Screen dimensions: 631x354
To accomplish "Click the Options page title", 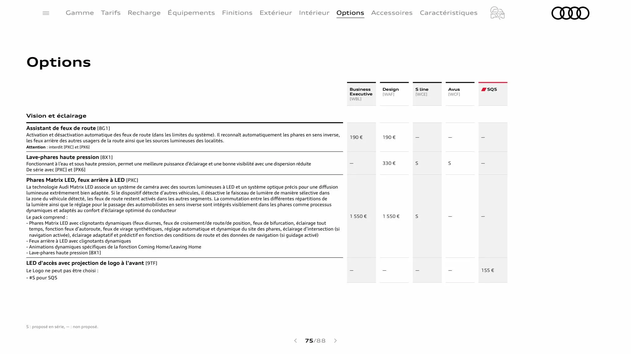I will click(x=59, y=62).
